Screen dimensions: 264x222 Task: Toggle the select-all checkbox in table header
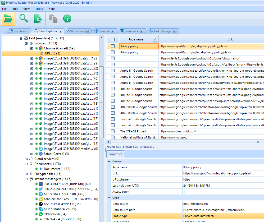pos(113,40)
